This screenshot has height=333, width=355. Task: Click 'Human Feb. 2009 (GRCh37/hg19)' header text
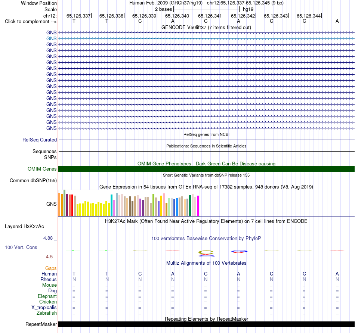click(x=166, y=3)
